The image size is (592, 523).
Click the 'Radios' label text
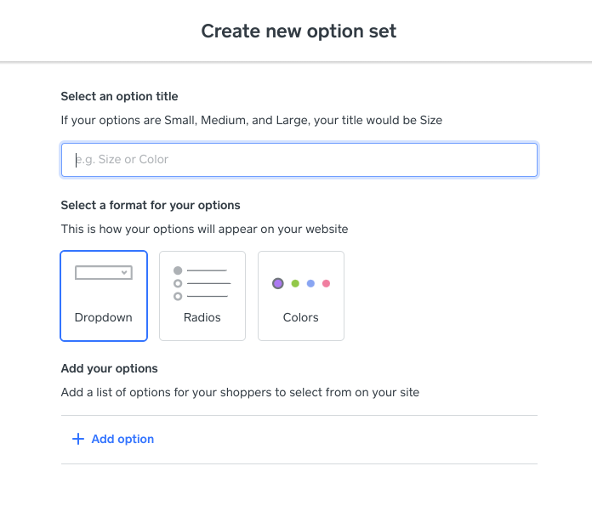[x=202, y=317]
